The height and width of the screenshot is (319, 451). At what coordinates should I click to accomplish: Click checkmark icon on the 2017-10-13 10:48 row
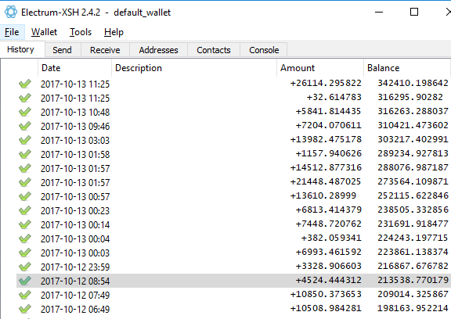click(25, 112)
